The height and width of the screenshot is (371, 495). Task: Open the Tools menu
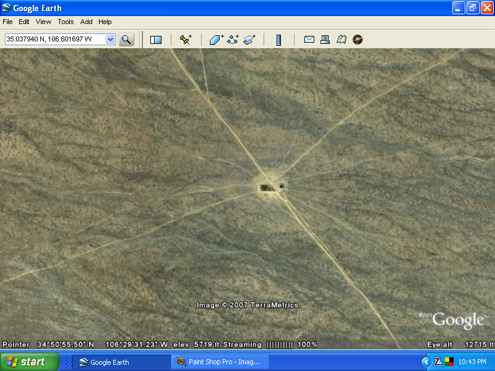(66, 22)
